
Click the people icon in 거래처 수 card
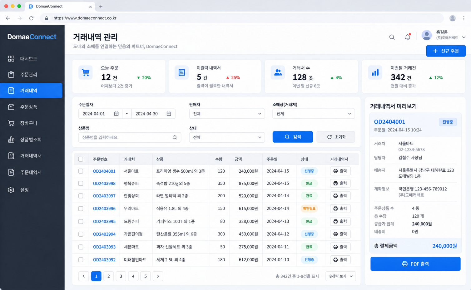tap(278, 73)
